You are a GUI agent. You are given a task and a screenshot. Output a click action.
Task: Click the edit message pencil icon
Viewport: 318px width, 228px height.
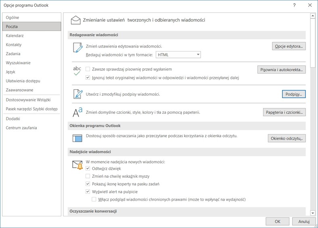(78, 48)
